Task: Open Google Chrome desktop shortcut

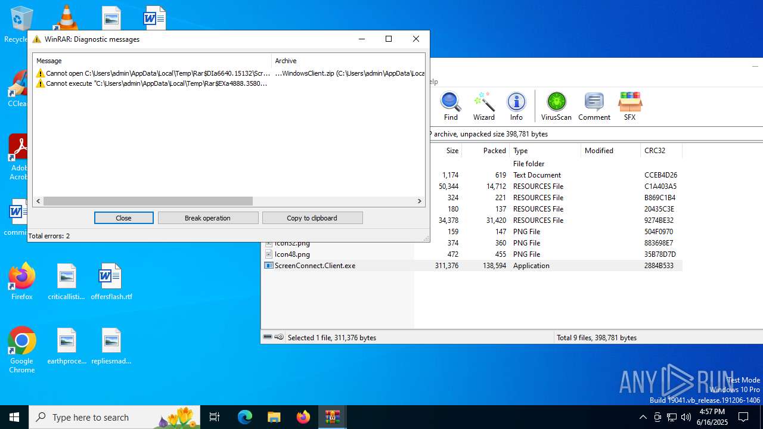Action: point(21,350)
